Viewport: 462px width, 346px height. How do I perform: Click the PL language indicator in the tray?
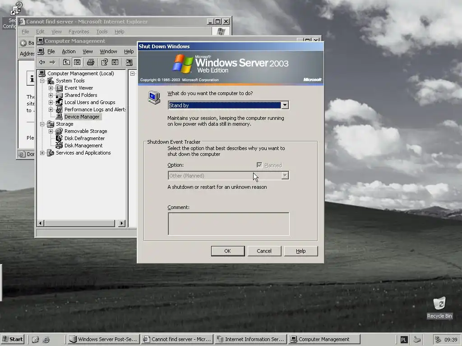[x=404, y=340]
